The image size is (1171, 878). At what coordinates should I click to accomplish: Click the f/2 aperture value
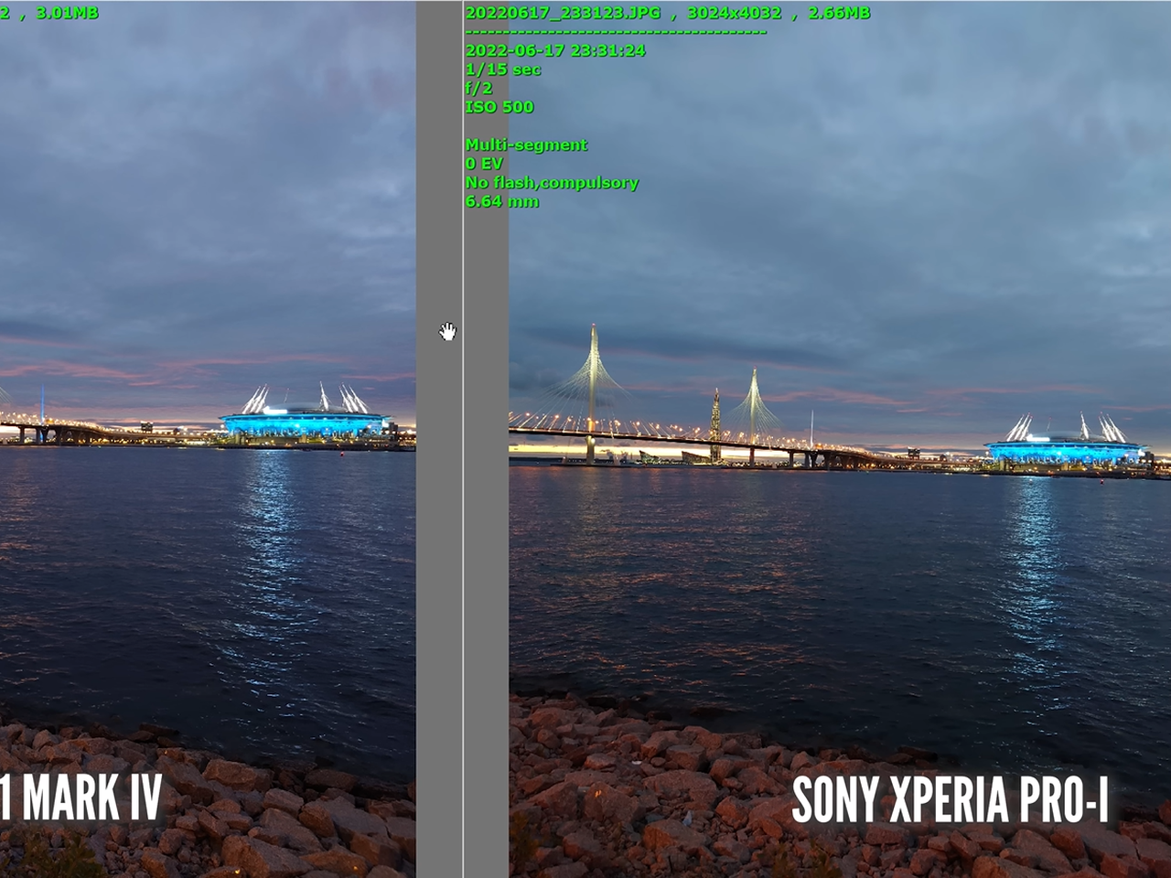(x=478, y=88)
